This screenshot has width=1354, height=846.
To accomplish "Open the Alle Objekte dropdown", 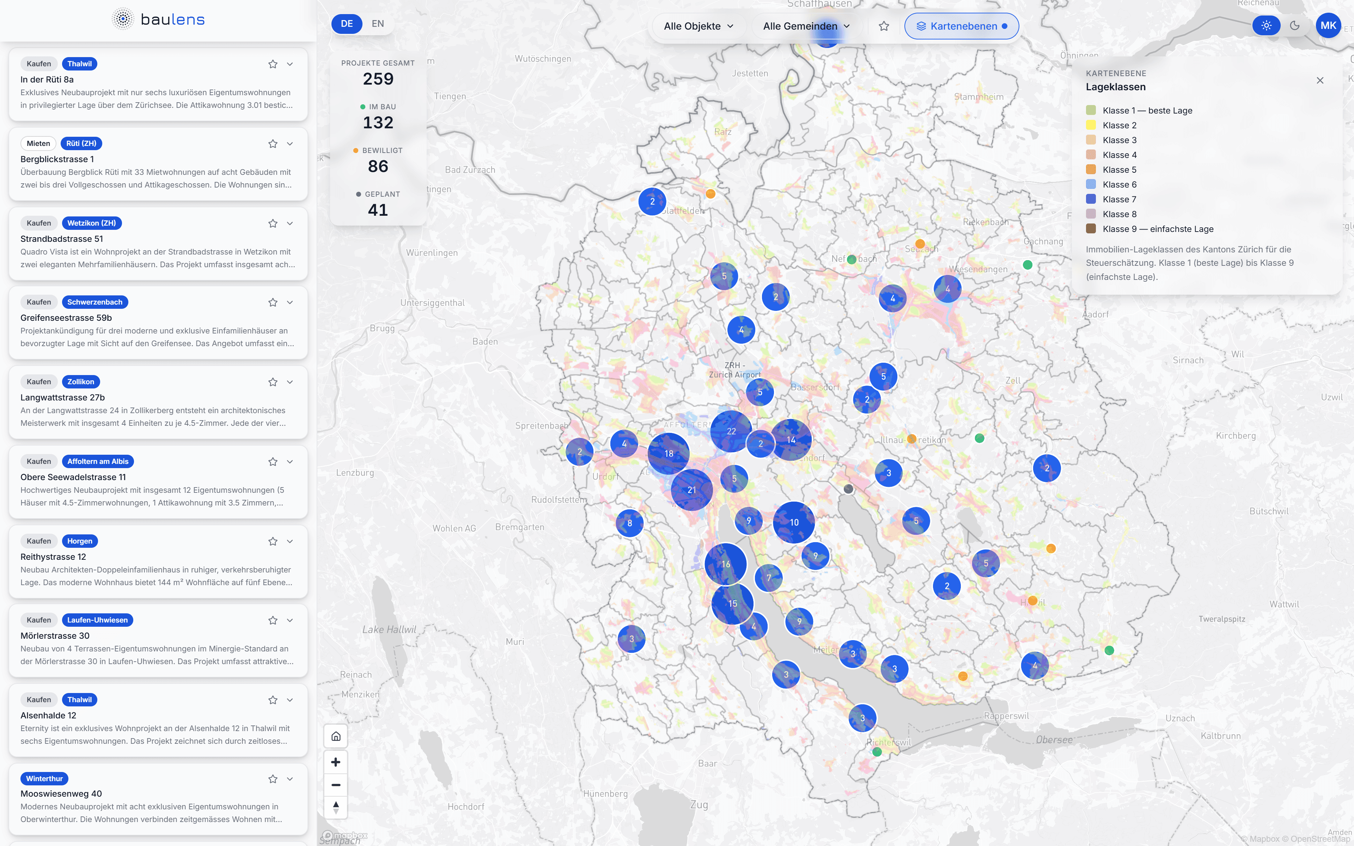I will [698, 26].
